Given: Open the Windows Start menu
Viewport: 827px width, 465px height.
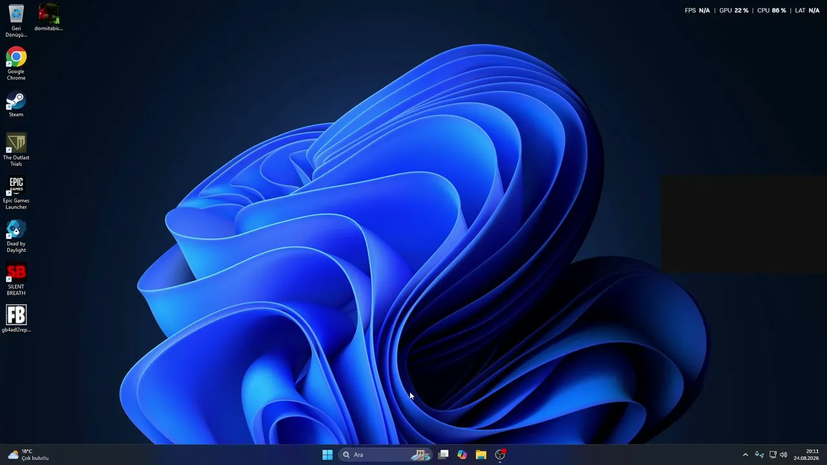Looking at the screenshot, I should coord(328,455).
